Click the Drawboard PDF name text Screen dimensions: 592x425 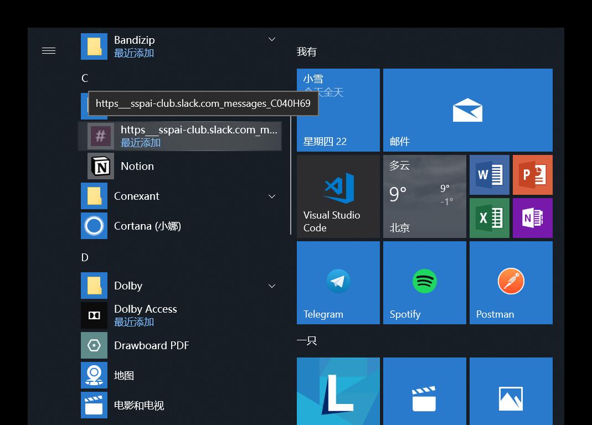coord(151,345)
